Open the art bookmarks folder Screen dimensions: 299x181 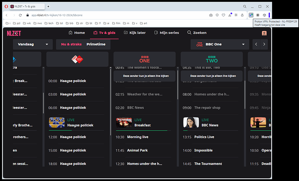(143, 23)
